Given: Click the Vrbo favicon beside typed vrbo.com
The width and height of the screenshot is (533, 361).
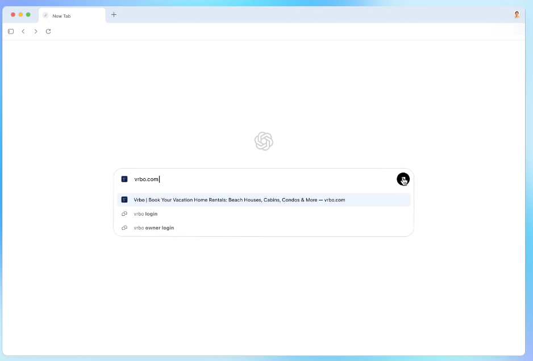Looking at the screenshot, I should (x=124, y=179).
